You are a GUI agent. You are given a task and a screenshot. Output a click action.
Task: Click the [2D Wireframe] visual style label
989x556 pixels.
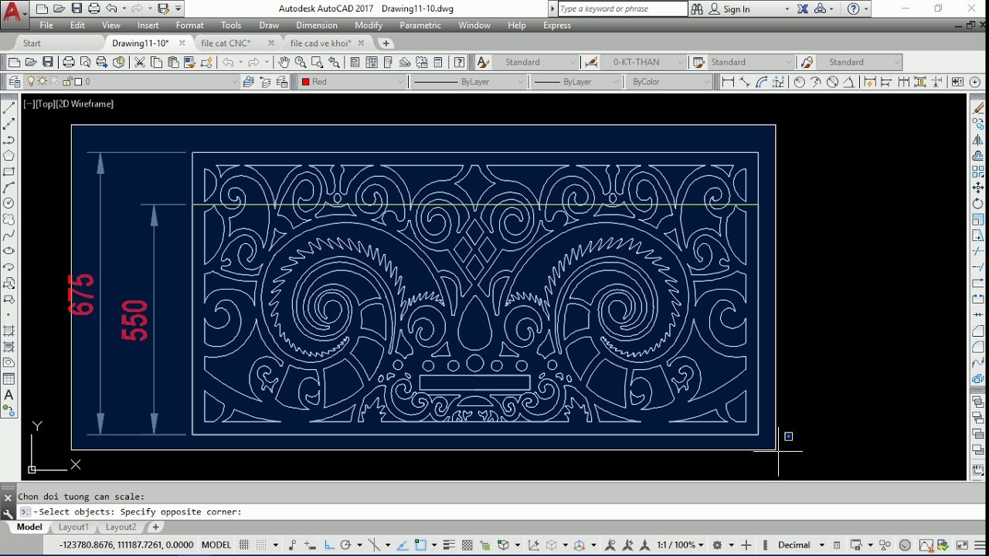point(84,103)
